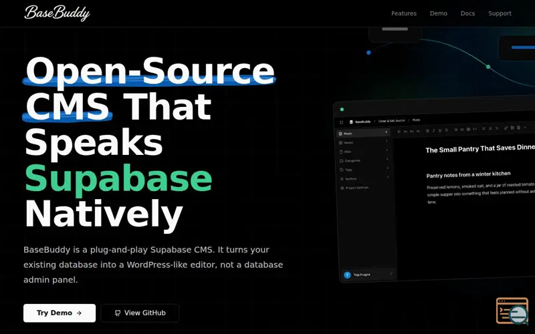Expand the Files chevron in preview sidebar
The height and width of the screenshot is (334, 535).
click(387, 150)
